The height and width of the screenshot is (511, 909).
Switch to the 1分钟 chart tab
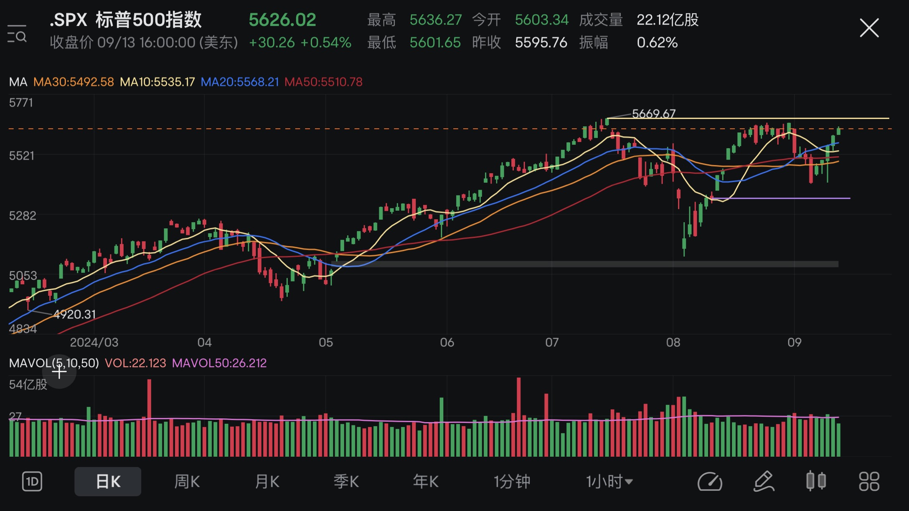pyautogui.click(x=512, y=482)
